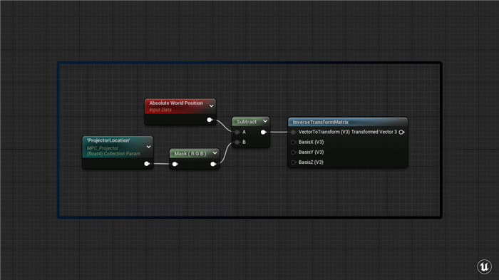Click ProjectorLocation node output pin

pyautogui.click(x=147, y=164)
